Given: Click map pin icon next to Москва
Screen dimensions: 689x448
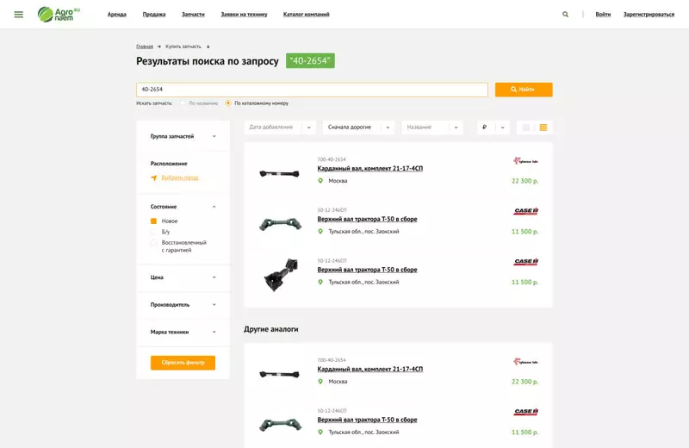Looking at the screenshot, I should [320, 181].
